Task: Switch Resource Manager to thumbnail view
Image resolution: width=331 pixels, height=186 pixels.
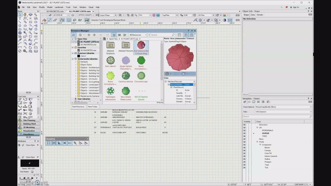Action: [x=114, y=35]
